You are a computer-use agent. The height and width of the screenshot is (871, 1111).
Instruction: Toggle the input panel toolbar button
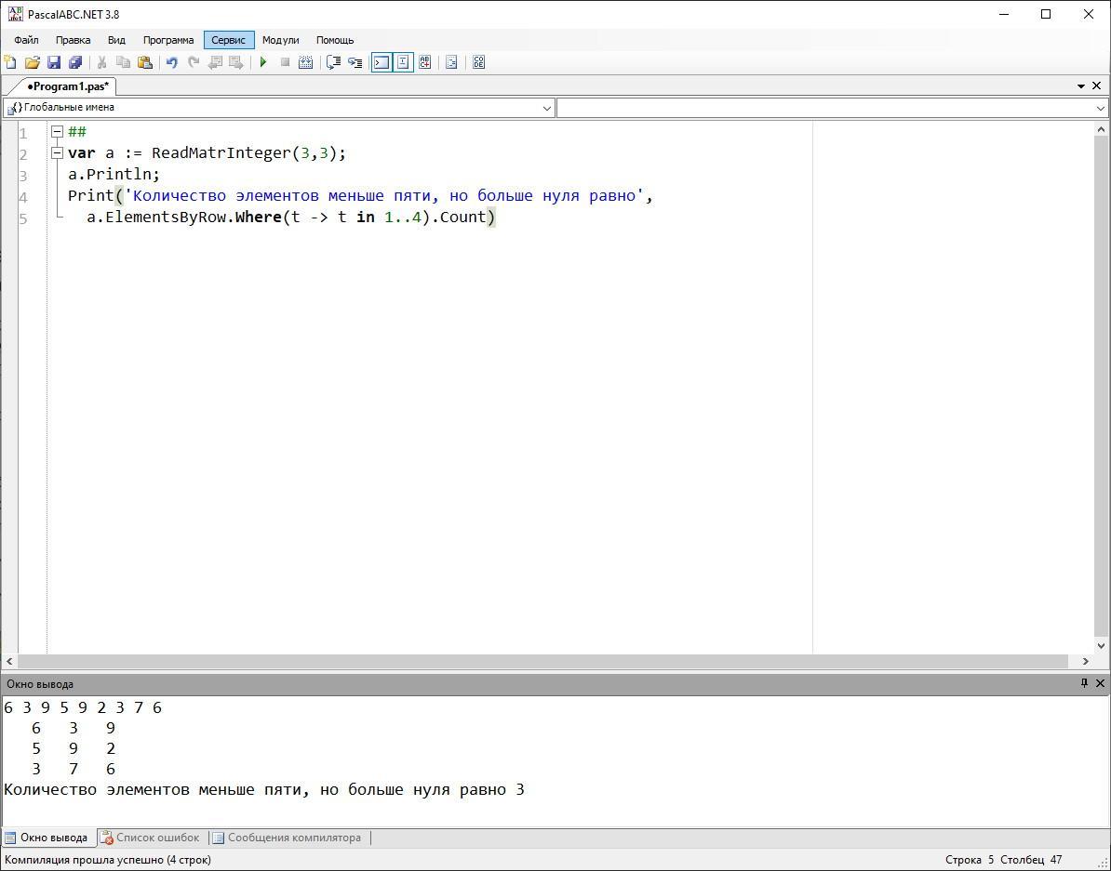click(x=403, y=62)
